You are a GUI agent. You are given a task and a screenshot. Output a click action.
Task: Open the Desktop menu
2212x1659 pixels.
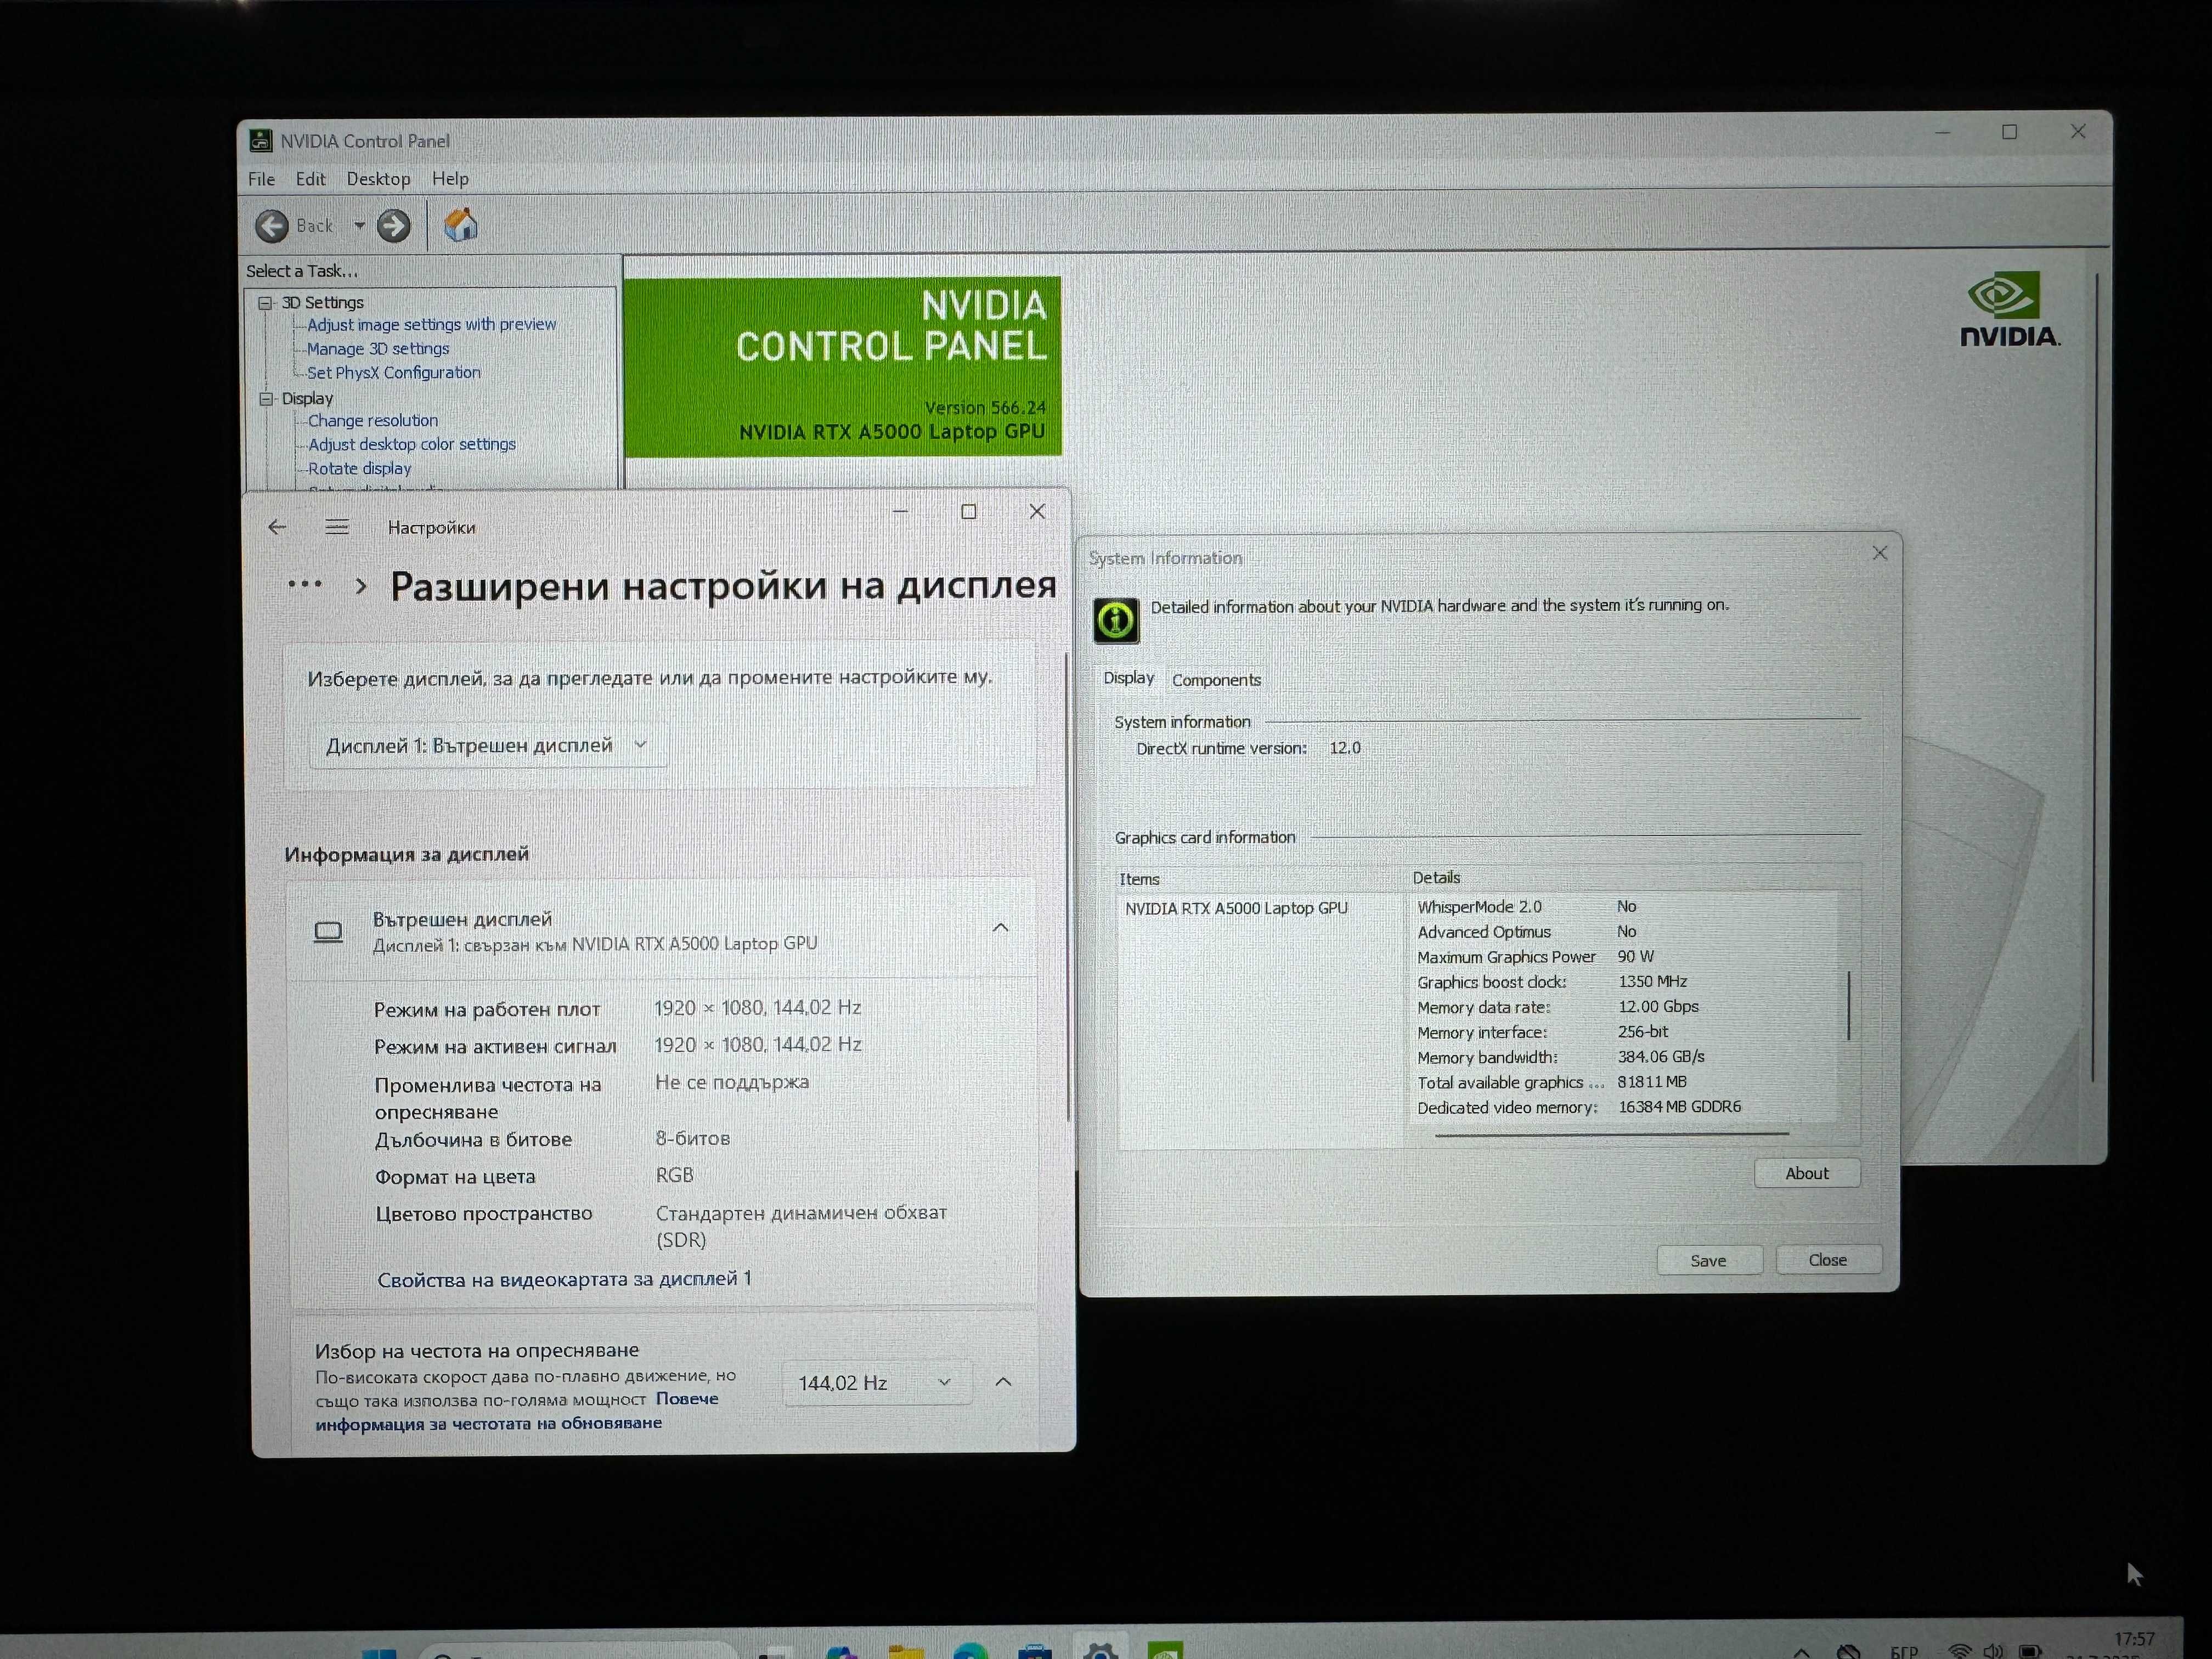378,179
